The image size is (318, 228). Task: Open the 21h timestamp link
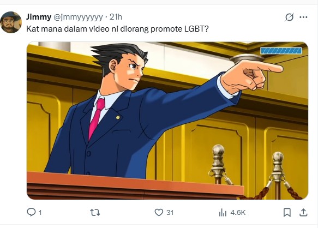116,17
